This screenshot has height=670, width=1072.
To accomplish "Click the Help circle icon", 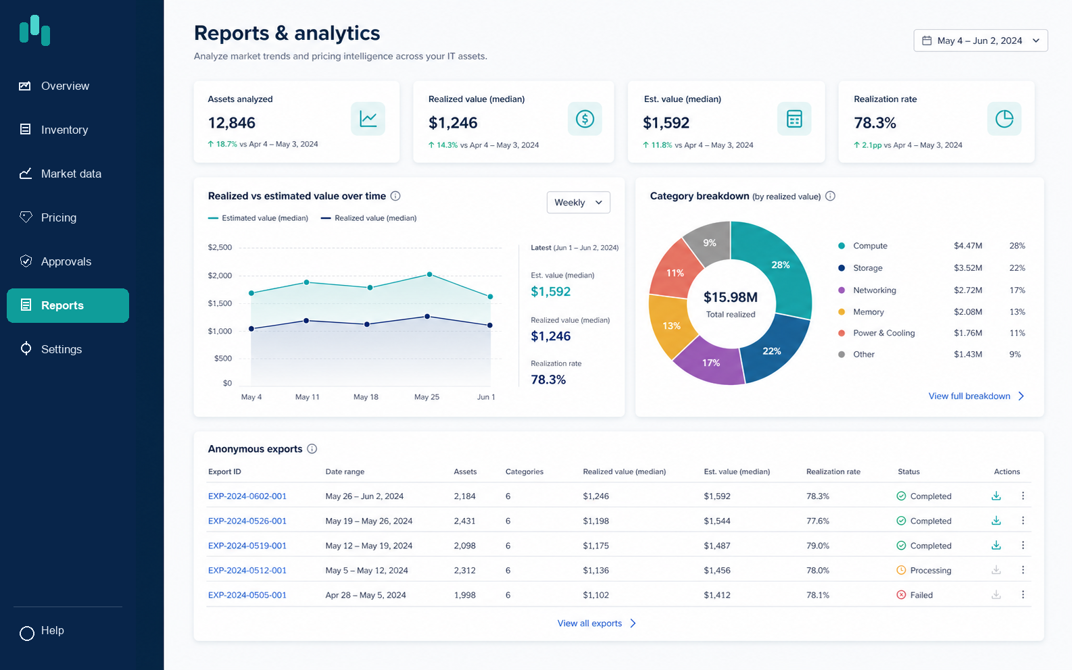I will point(27,633).
